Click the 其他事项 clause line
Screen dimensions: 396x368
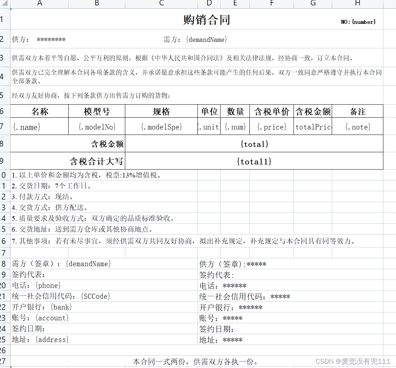click(x=183, y=241)
